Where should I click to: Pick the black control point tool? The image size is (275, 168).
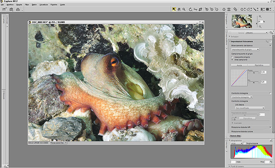pos(207,9)
